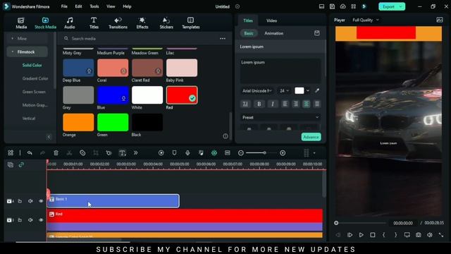451x254 pixels.
Task: Click the eyedropper color picker icon
Action: click(317, 91)
